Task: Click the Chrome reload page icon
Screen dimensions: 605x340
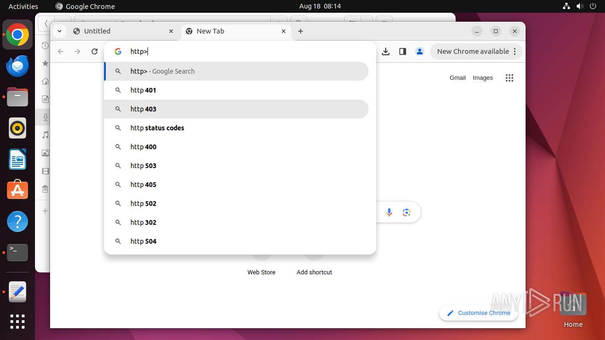Action: click(95, 51)
